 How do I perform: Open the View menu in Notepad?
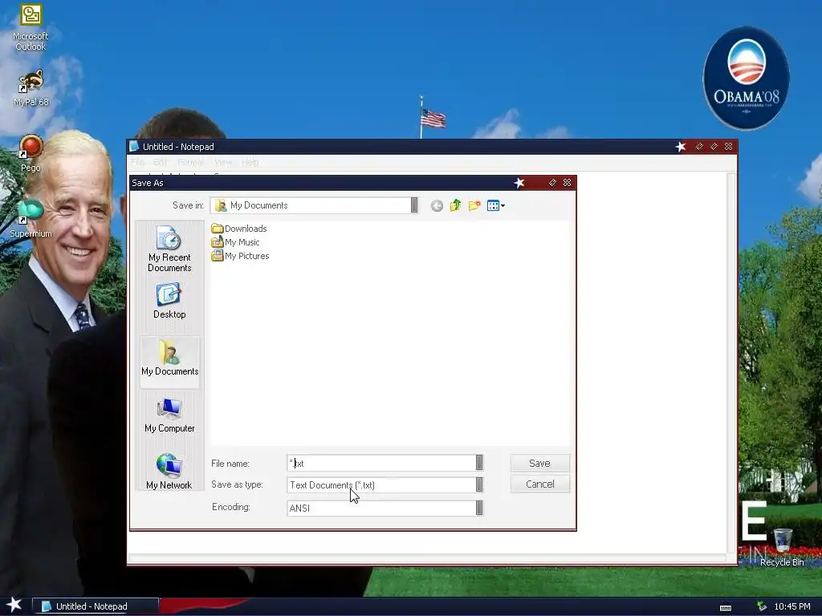point(223,162)
